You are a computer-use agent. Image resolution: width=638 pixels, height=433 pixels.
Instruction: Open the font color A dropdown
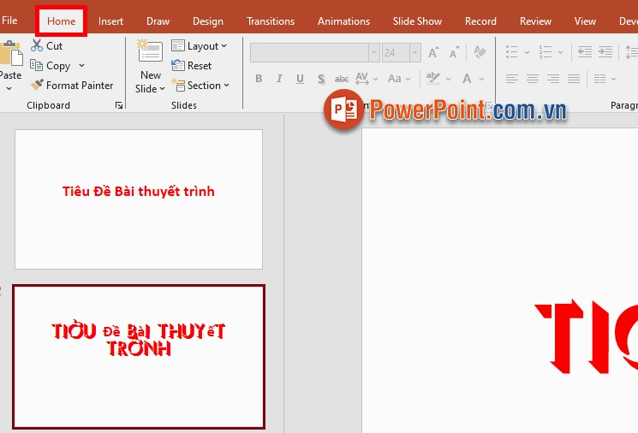point(482,79)
